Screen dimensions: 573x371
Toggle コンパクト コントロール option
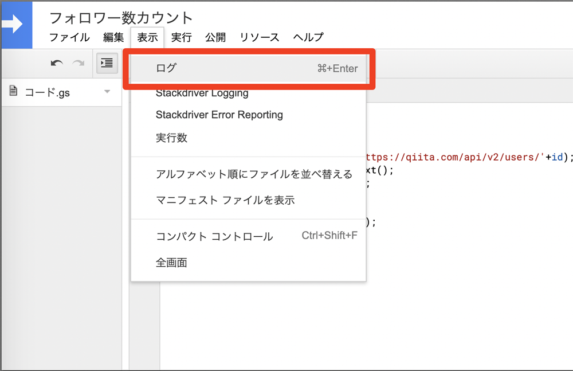249,236
